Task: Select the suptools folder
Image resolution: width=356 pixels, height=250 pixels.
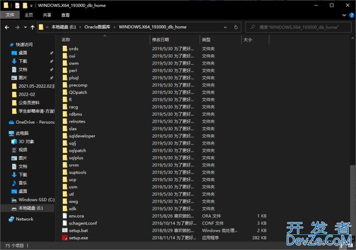Action: (x=77, y=172)
